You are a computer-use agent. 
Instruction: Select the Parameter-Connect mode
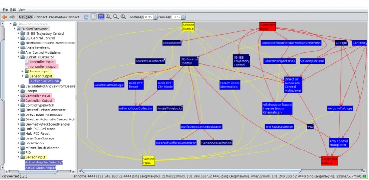pyautogui.click(x=64, y=17)
